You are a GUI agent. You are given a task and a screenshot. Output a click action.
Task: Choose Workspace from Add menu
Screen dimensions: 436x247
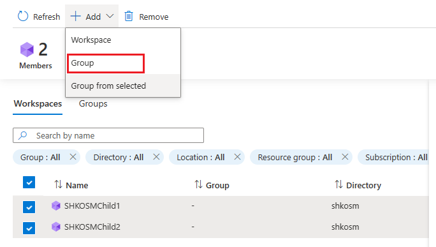[x=123, y=40]
